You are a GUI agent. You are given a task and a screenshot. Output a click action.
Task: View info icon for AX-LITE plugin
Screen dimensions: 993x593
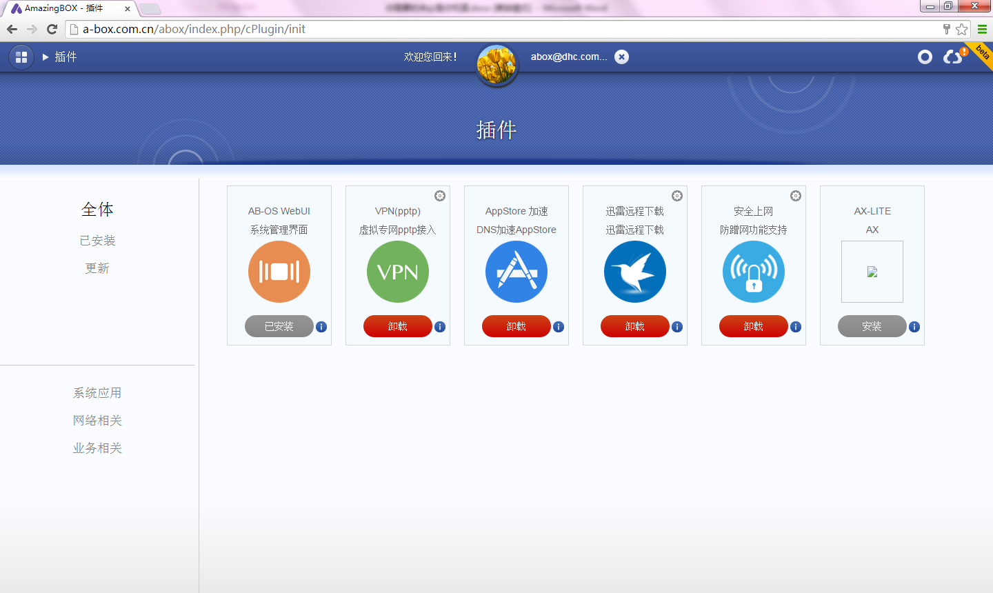click(x=914, y=327)
